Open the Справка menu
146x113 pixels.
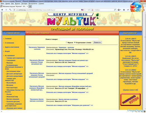point(41,4)
